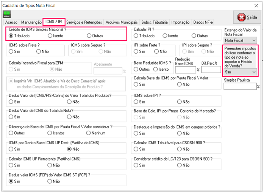Viewport: 264px width, 193px height.
Task: Switch to the Acesso tab
Action: [11, 23]
